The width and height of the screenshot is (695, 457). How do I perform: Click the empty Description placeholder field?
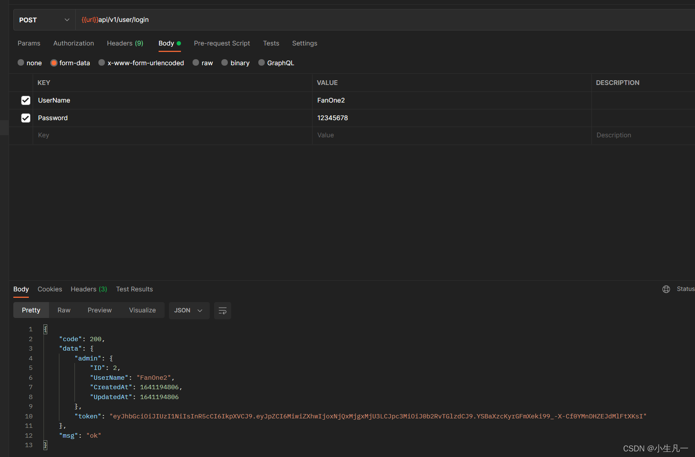(x=643, y=135)
